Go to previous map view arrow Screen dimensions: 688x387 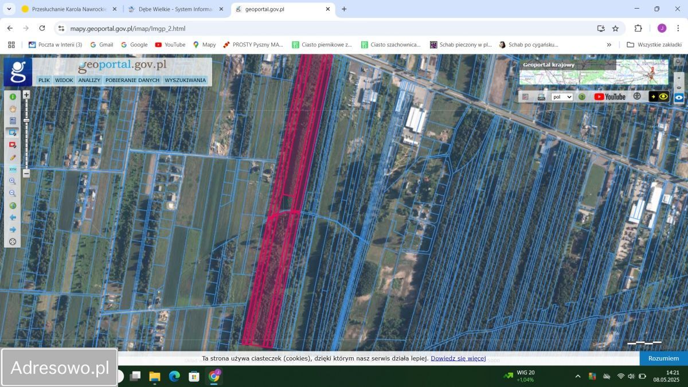click(x=13, y=217)
